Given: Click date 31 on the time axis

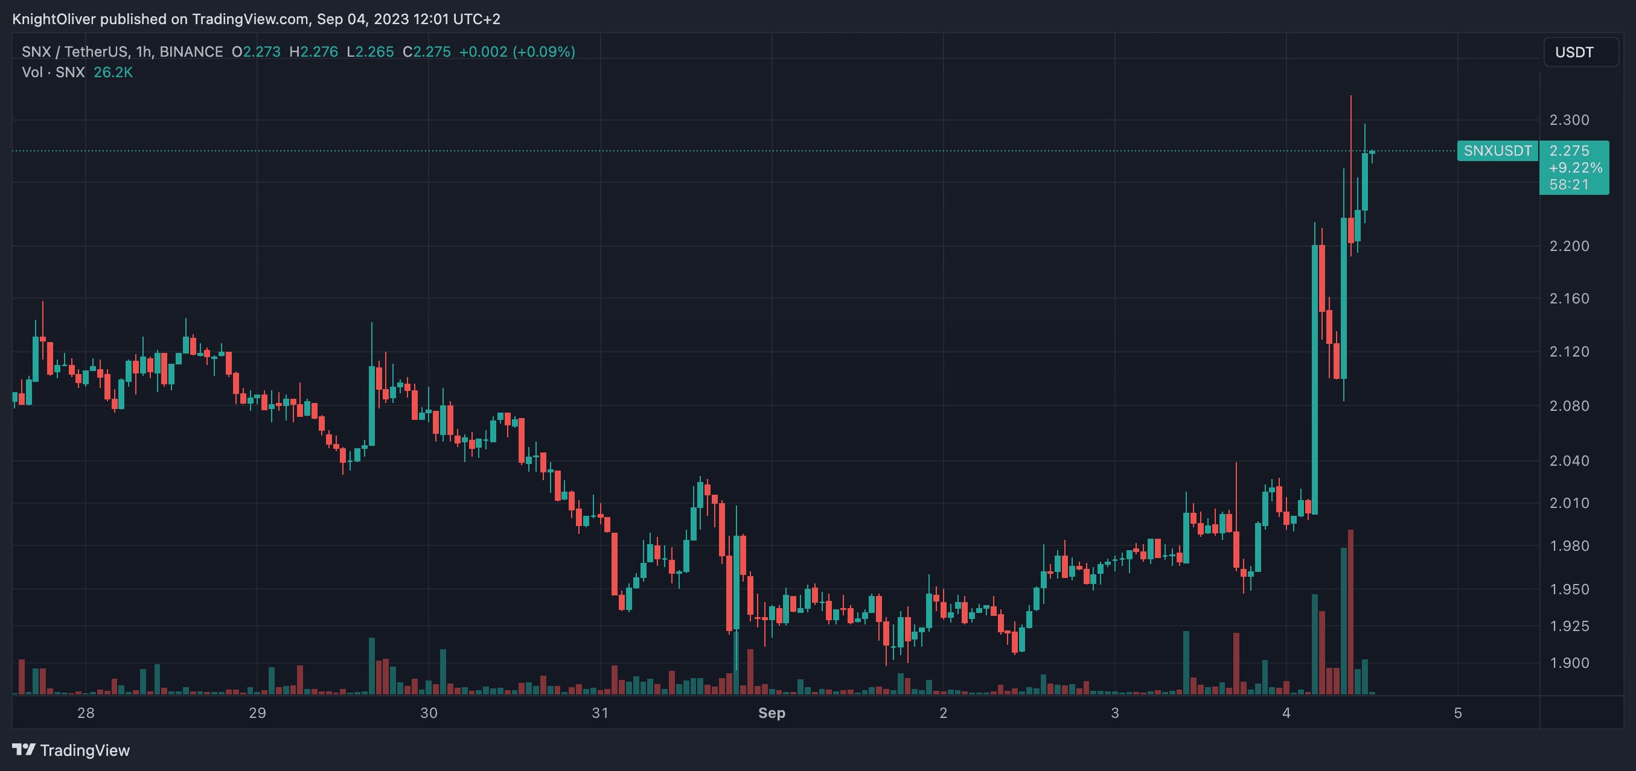Looking at the screenshot, I should click(600, 713).
